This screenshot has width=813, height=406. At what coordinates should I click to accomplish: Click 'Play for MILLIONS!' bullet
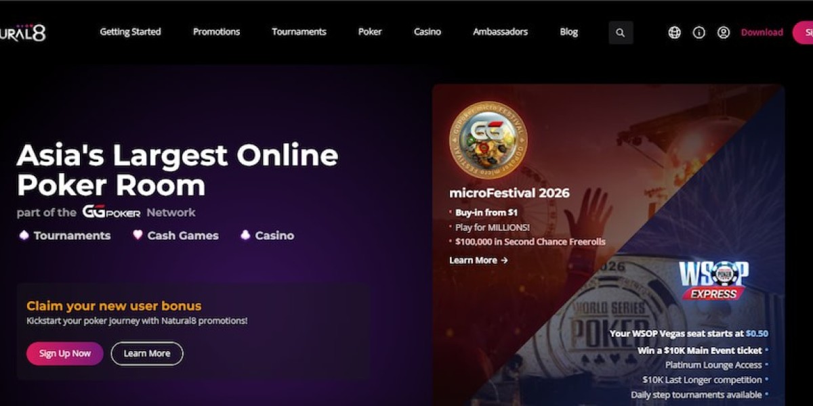pos(493,227)
